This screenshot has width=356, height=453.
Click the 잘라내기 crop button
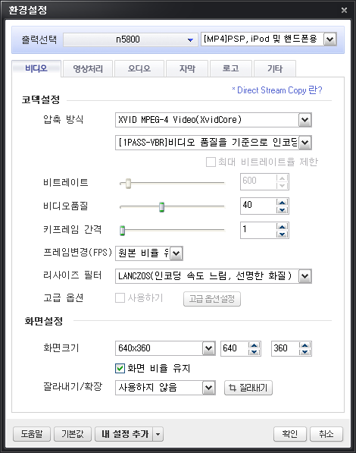tap(248, 388)
